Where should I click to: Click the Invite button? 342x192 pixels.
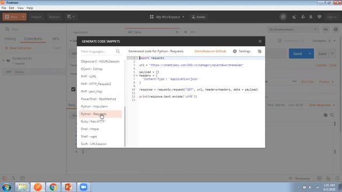point(198,17)
